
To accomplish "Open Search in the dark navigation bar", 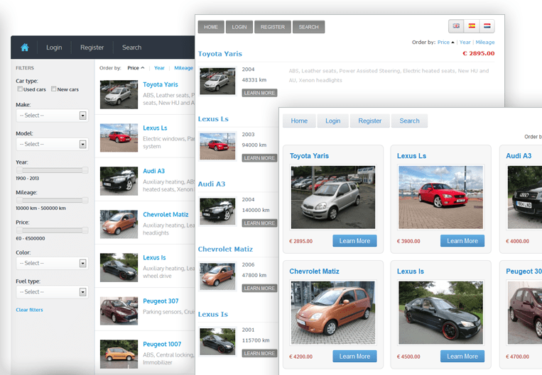I will point(131,47).
